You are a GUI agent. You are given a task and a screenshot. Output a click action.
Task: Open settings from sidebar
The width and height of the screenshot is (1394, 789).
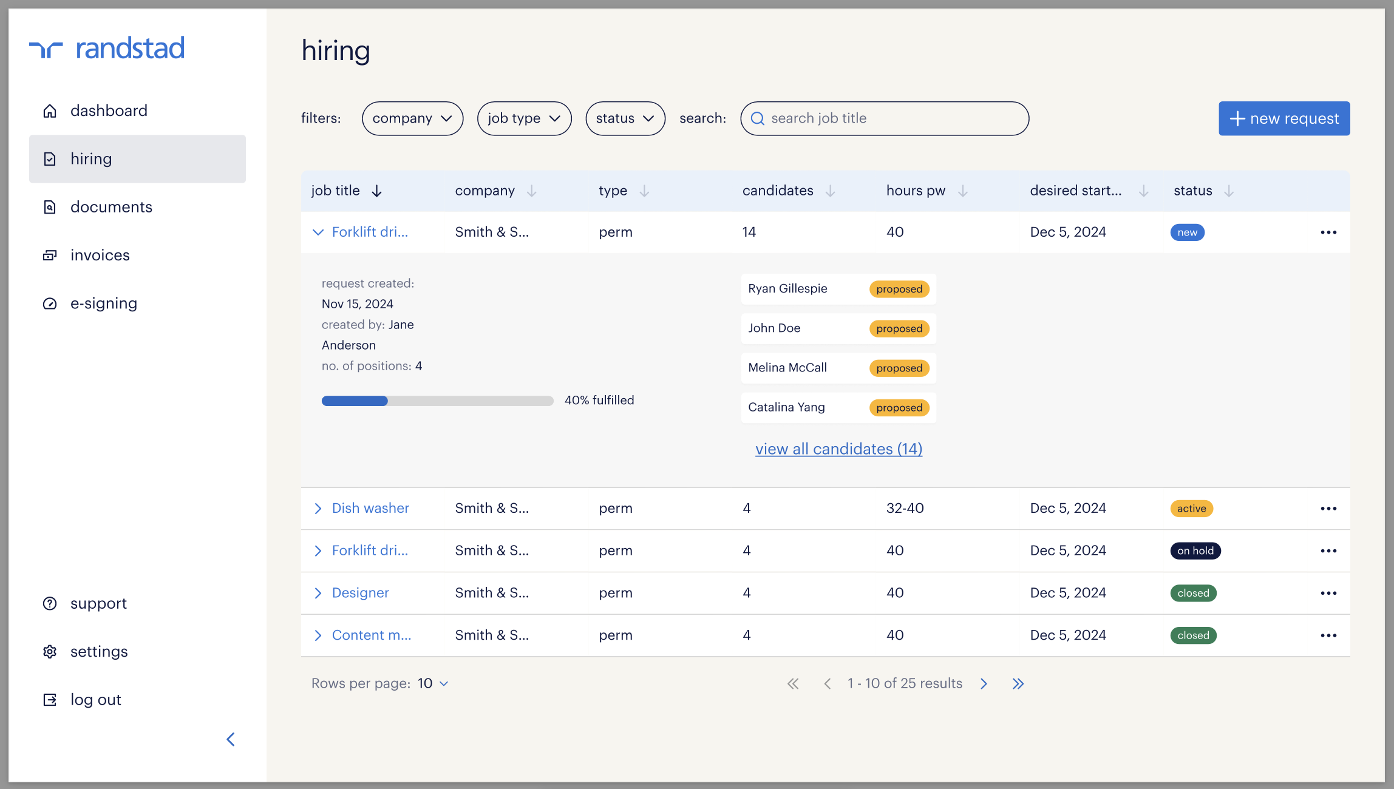99,652
